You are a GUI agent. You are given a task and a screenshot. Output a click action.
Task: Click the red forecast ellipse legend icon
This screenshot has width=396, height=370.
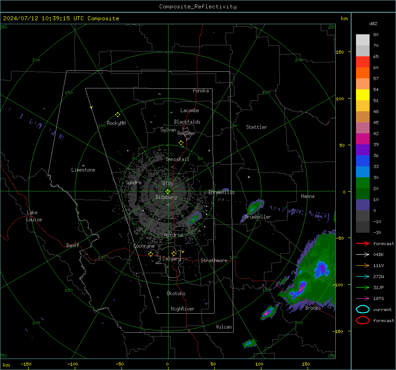pos(363,320)
